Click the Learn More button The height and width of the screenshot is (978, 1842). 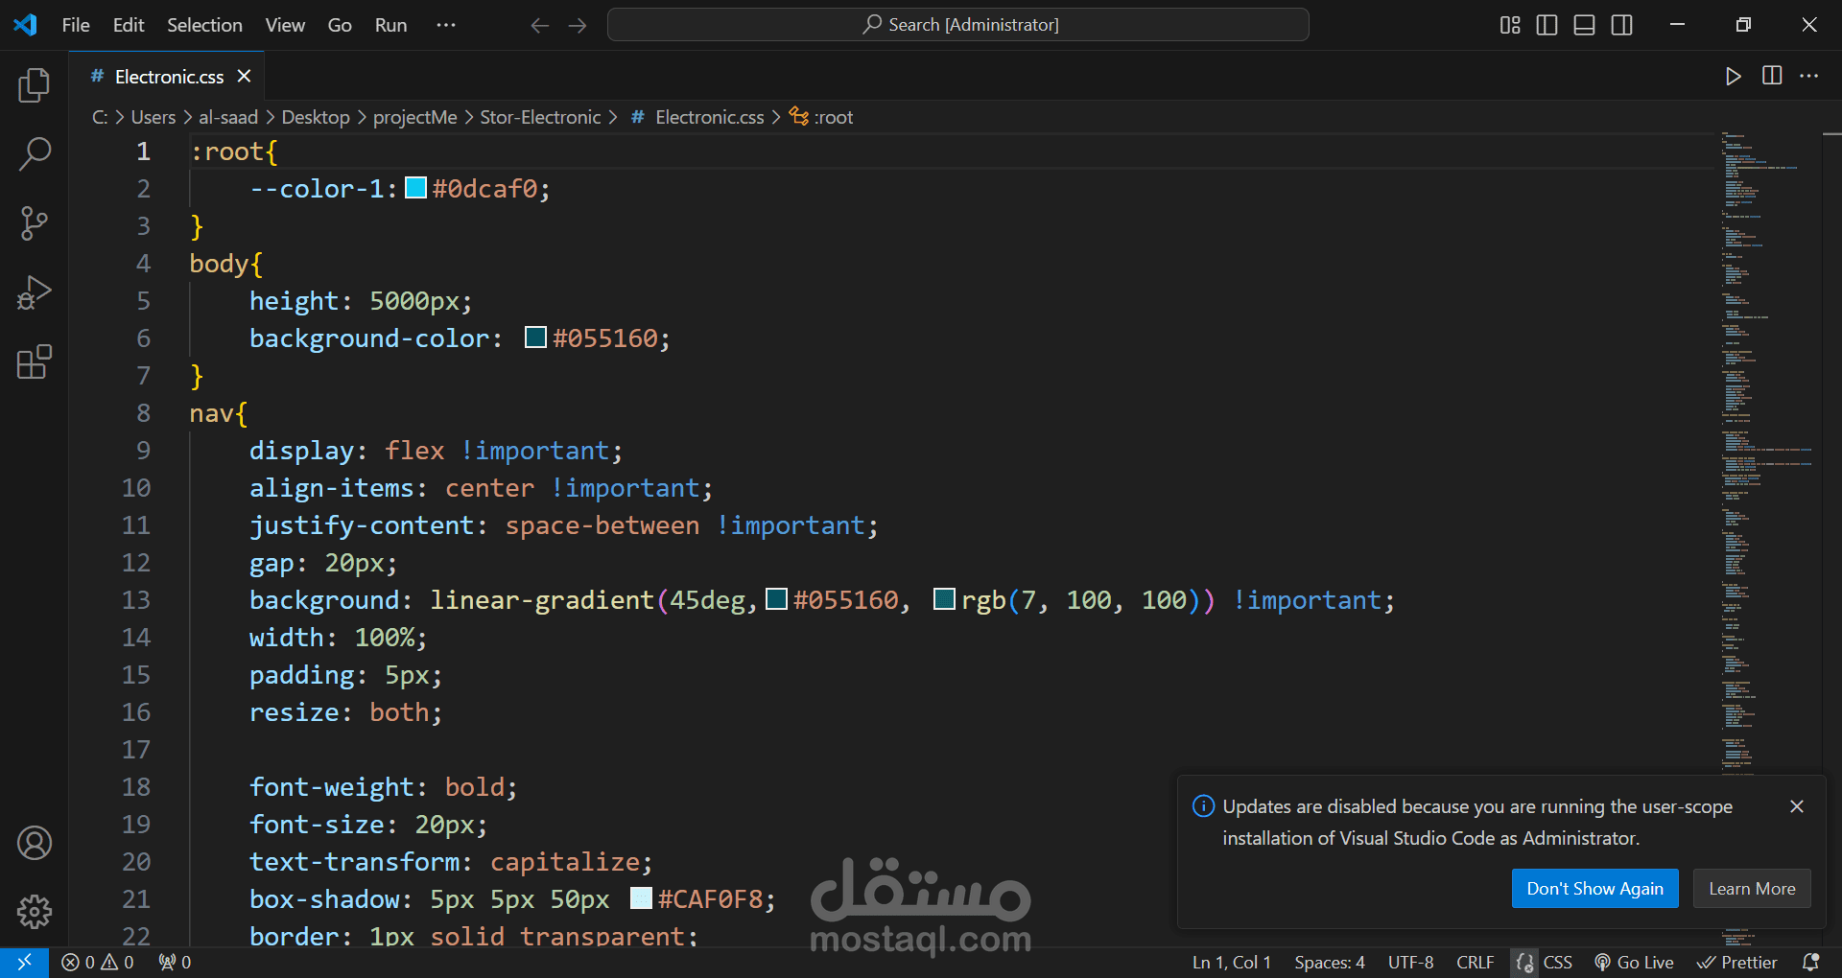1752,889
